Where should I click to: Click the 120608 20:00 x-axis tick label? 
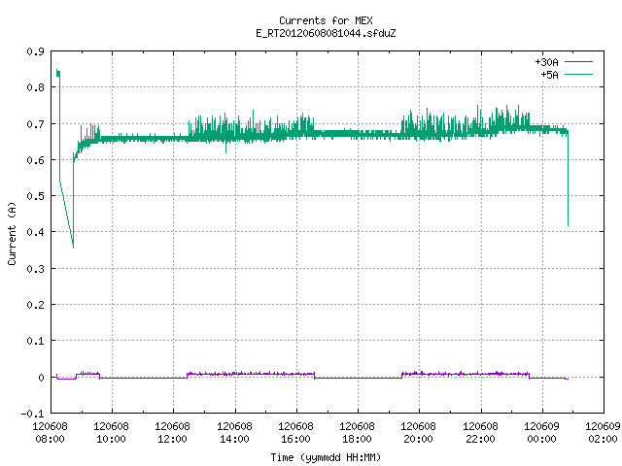pyautogui.click(x=418, y=433)
